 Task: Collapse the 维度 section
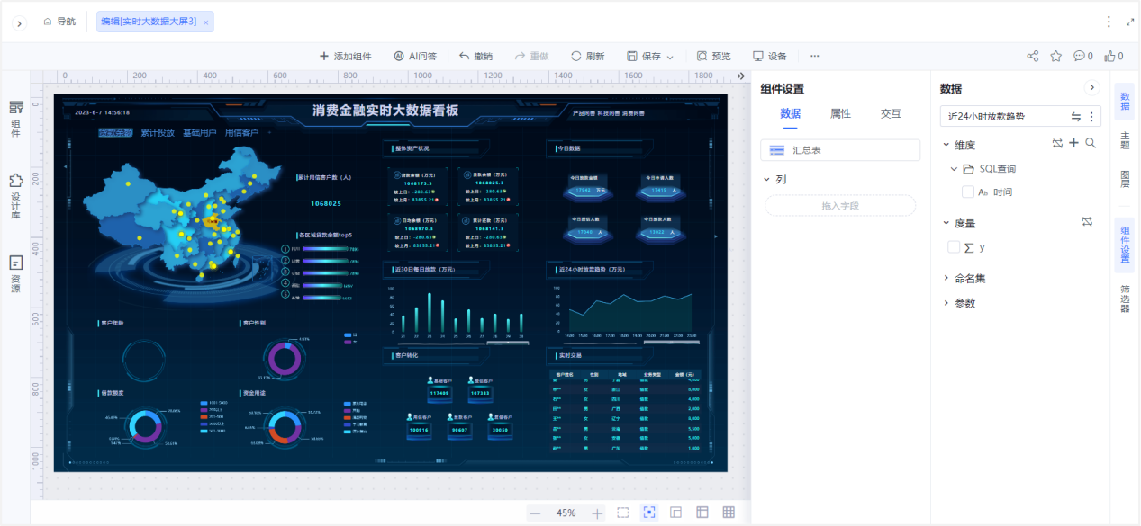pos(946,144)
